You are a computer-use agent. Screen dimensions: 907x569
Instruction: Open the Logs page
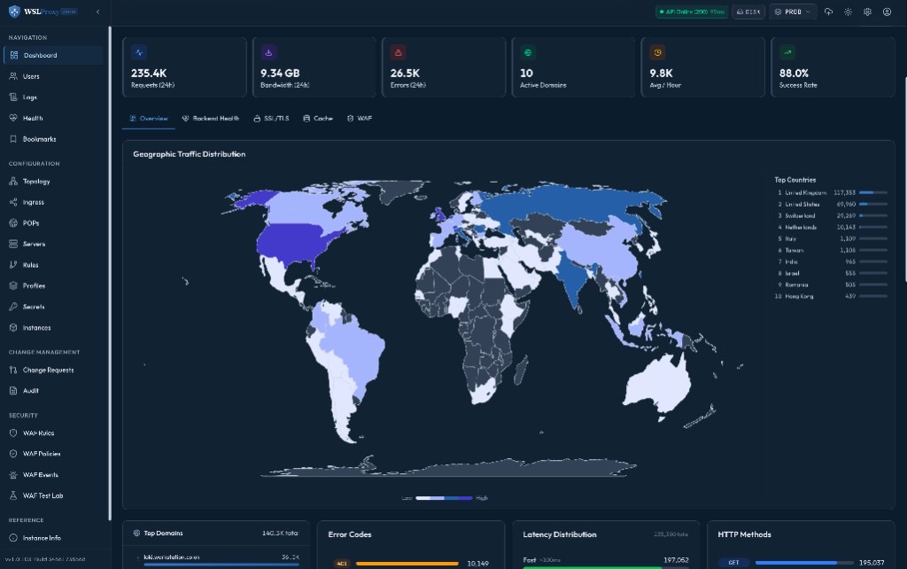[x=53, y=97]
